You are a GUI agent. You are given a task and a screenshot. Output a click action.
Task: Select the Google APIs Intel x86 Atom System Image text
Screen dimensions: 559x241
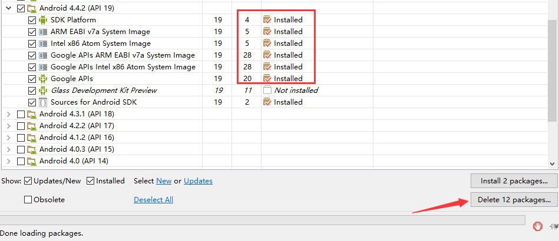(x=123, y=67)
